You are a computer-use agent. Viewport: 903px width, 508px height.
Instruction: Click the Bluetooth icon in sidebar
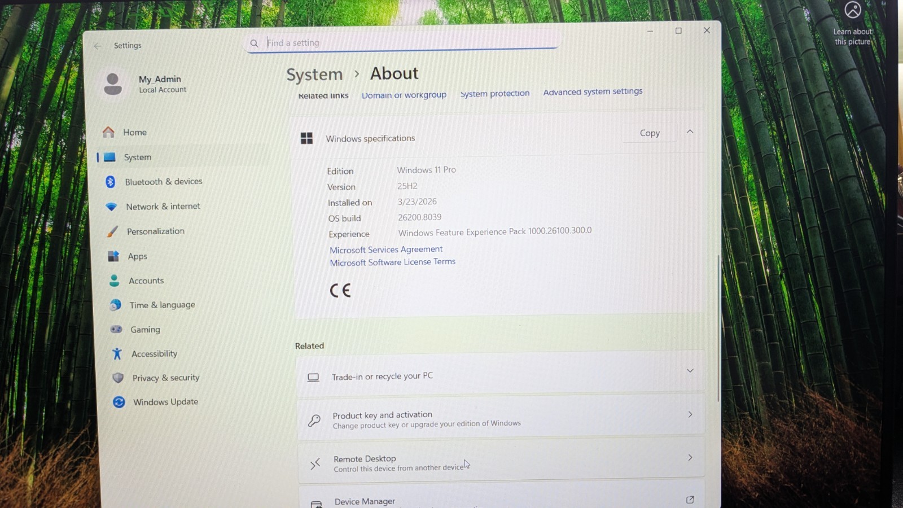[111, 182]
